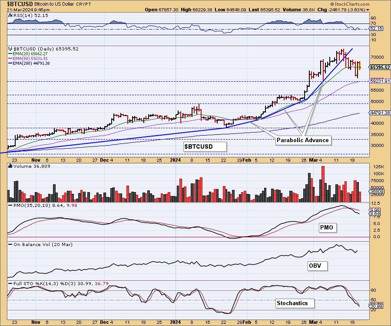Click the red down-arrow next to Chg
This screenshot has width=391, height=326.
pos(368,10)
